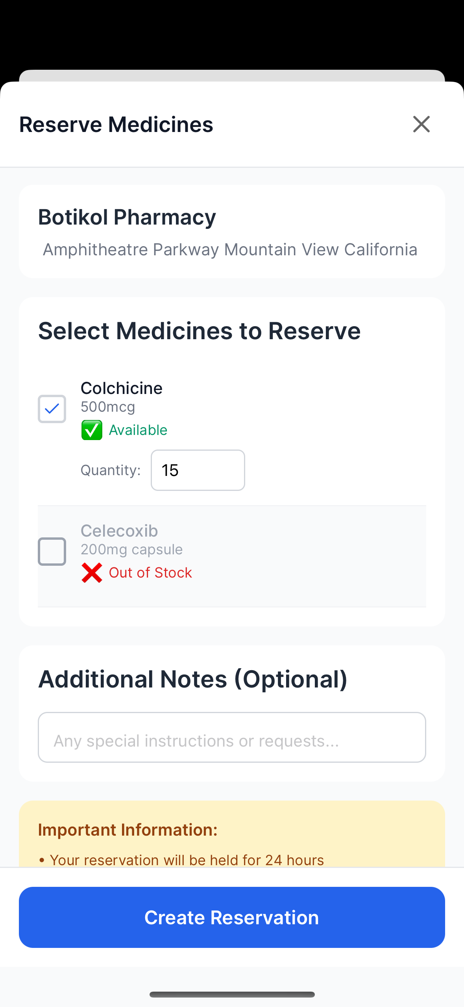Viewport: 464px width, 1007px height.
Task: Tap the Reserve Medicines title
Action: (116, 124)
